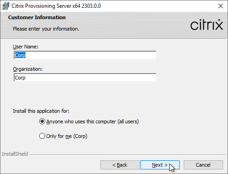
Task: Proceed with the Next > button
Action: coord(160,165)
